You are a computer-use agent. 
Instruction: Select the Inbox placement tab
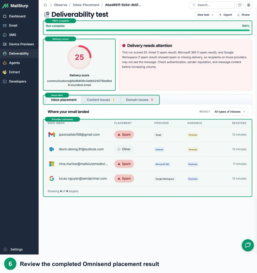64,100
